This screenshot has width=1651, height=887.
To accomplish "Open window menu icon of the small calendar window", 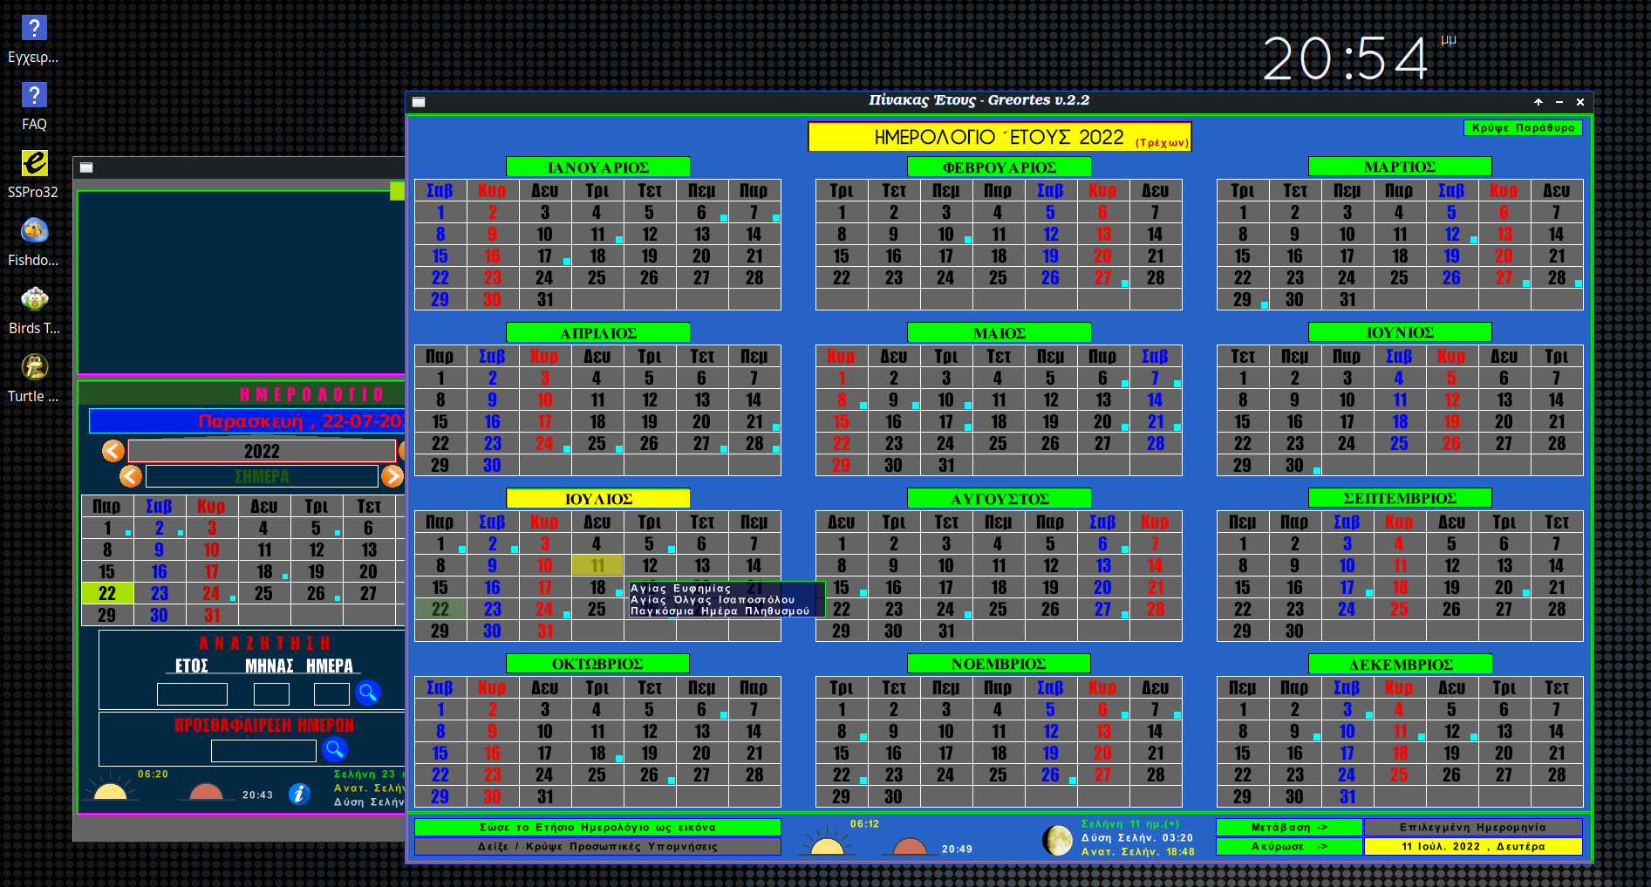I will [x=86, y=167].
